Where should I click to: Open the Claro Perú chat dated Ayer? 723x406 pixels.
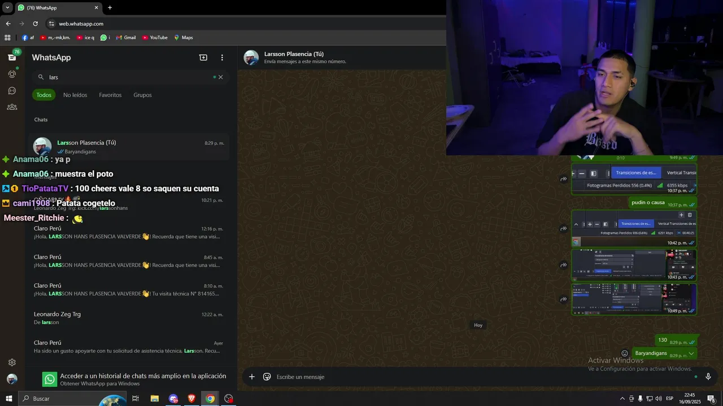[x=129, y=347]
